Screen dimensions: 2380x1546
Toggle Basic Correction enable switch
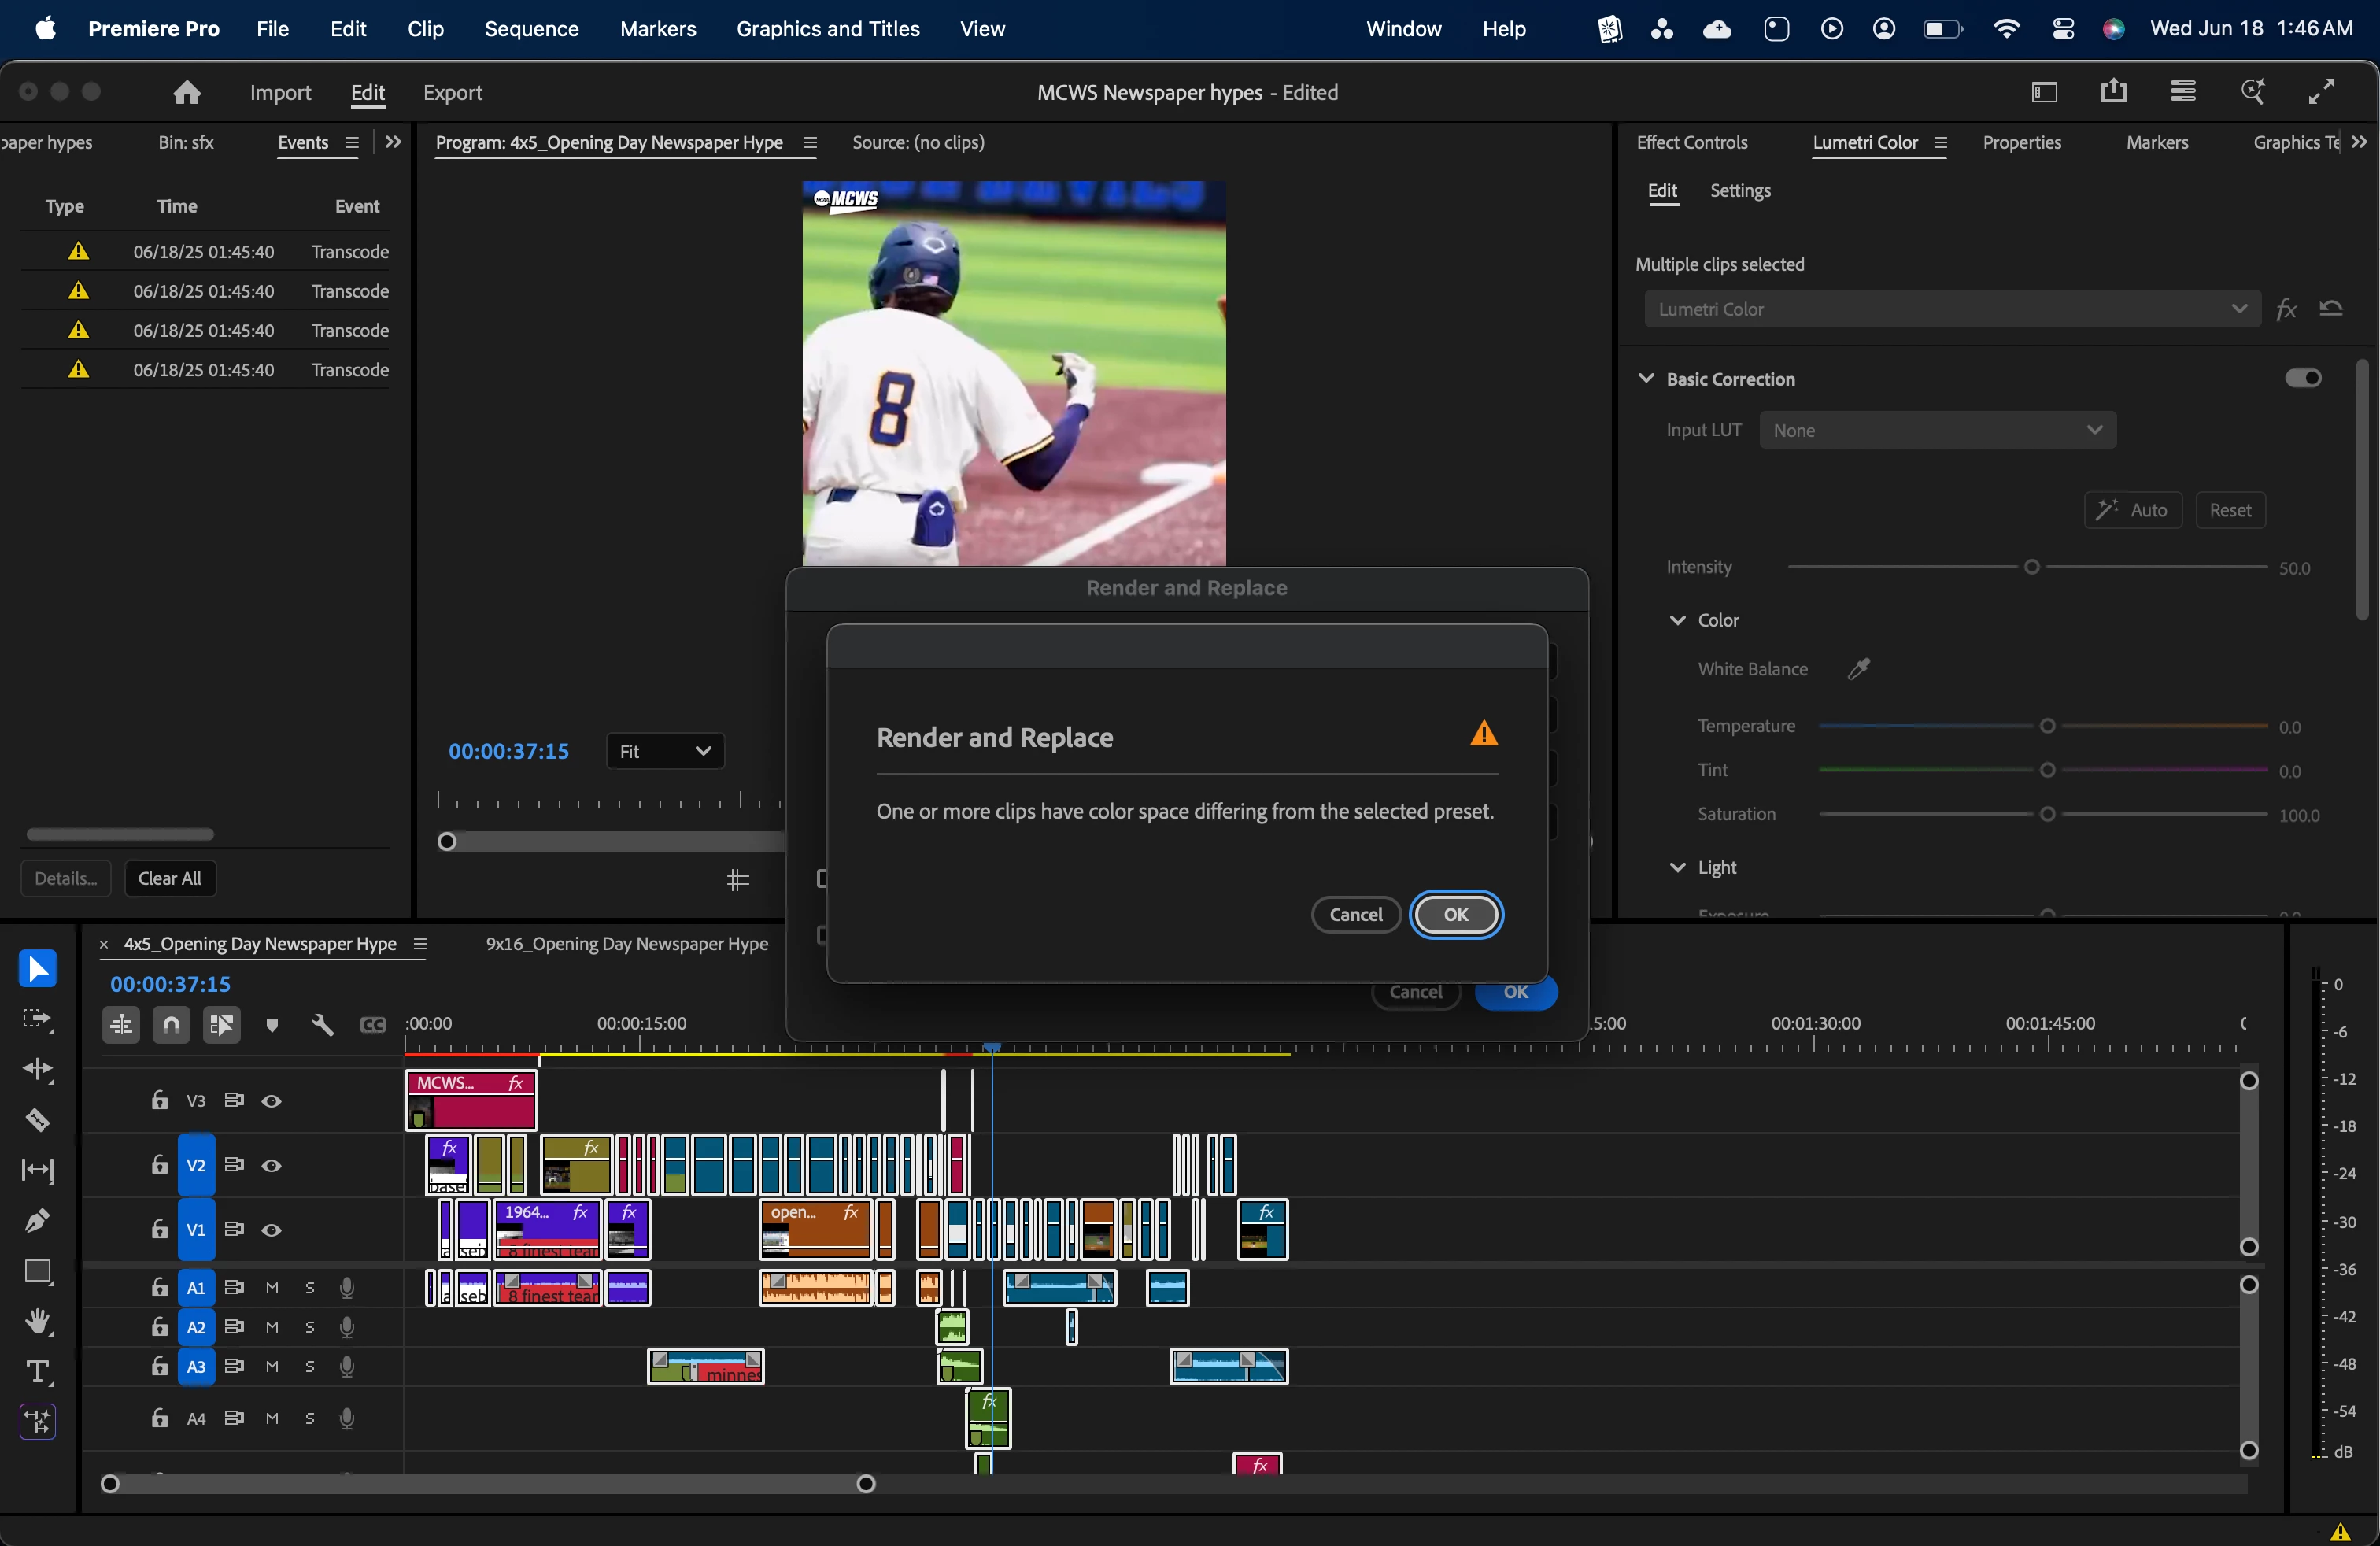[2302, 378]
